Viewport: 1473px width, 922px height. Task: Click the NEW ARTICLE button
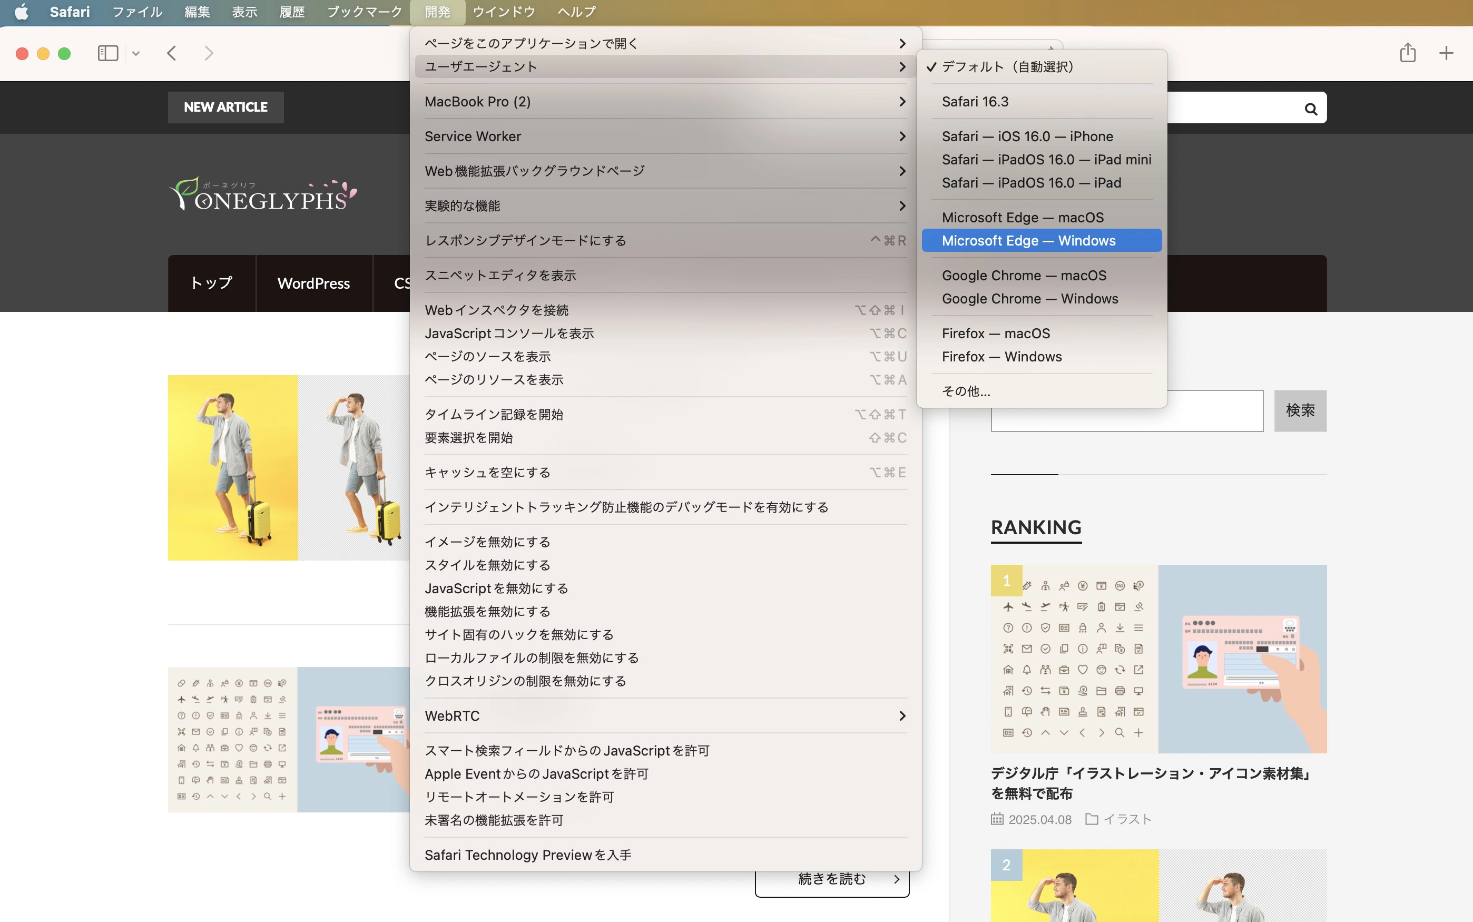click(x=225, y=107)
